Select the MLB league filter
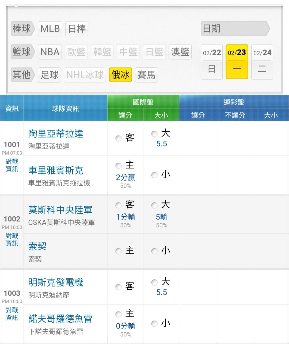This screenshot has height=360, width=289. 50,29
